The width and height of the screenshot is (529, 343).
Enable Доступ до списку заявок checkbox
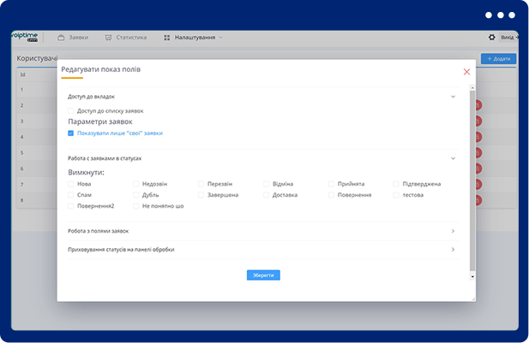click(x=70, y=111)
